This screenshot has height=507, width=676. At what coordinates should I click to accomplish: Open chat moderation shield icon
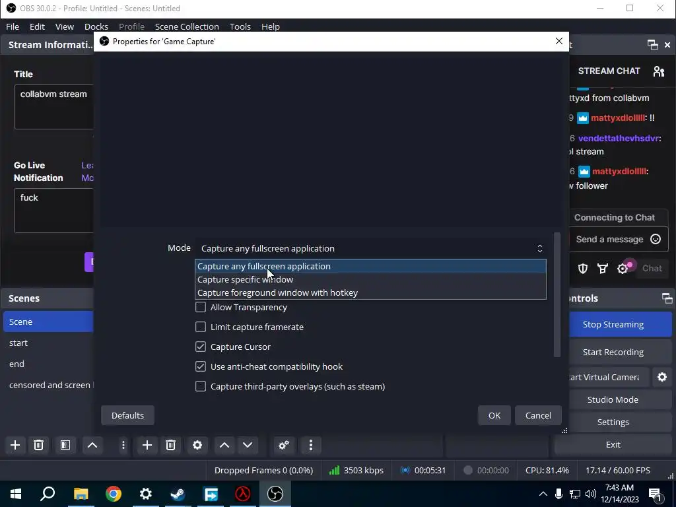coord(583,269)
